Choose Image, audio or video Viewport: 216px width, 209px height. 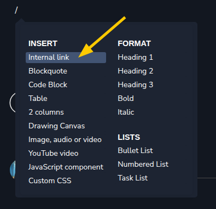[x=65, y=140]
